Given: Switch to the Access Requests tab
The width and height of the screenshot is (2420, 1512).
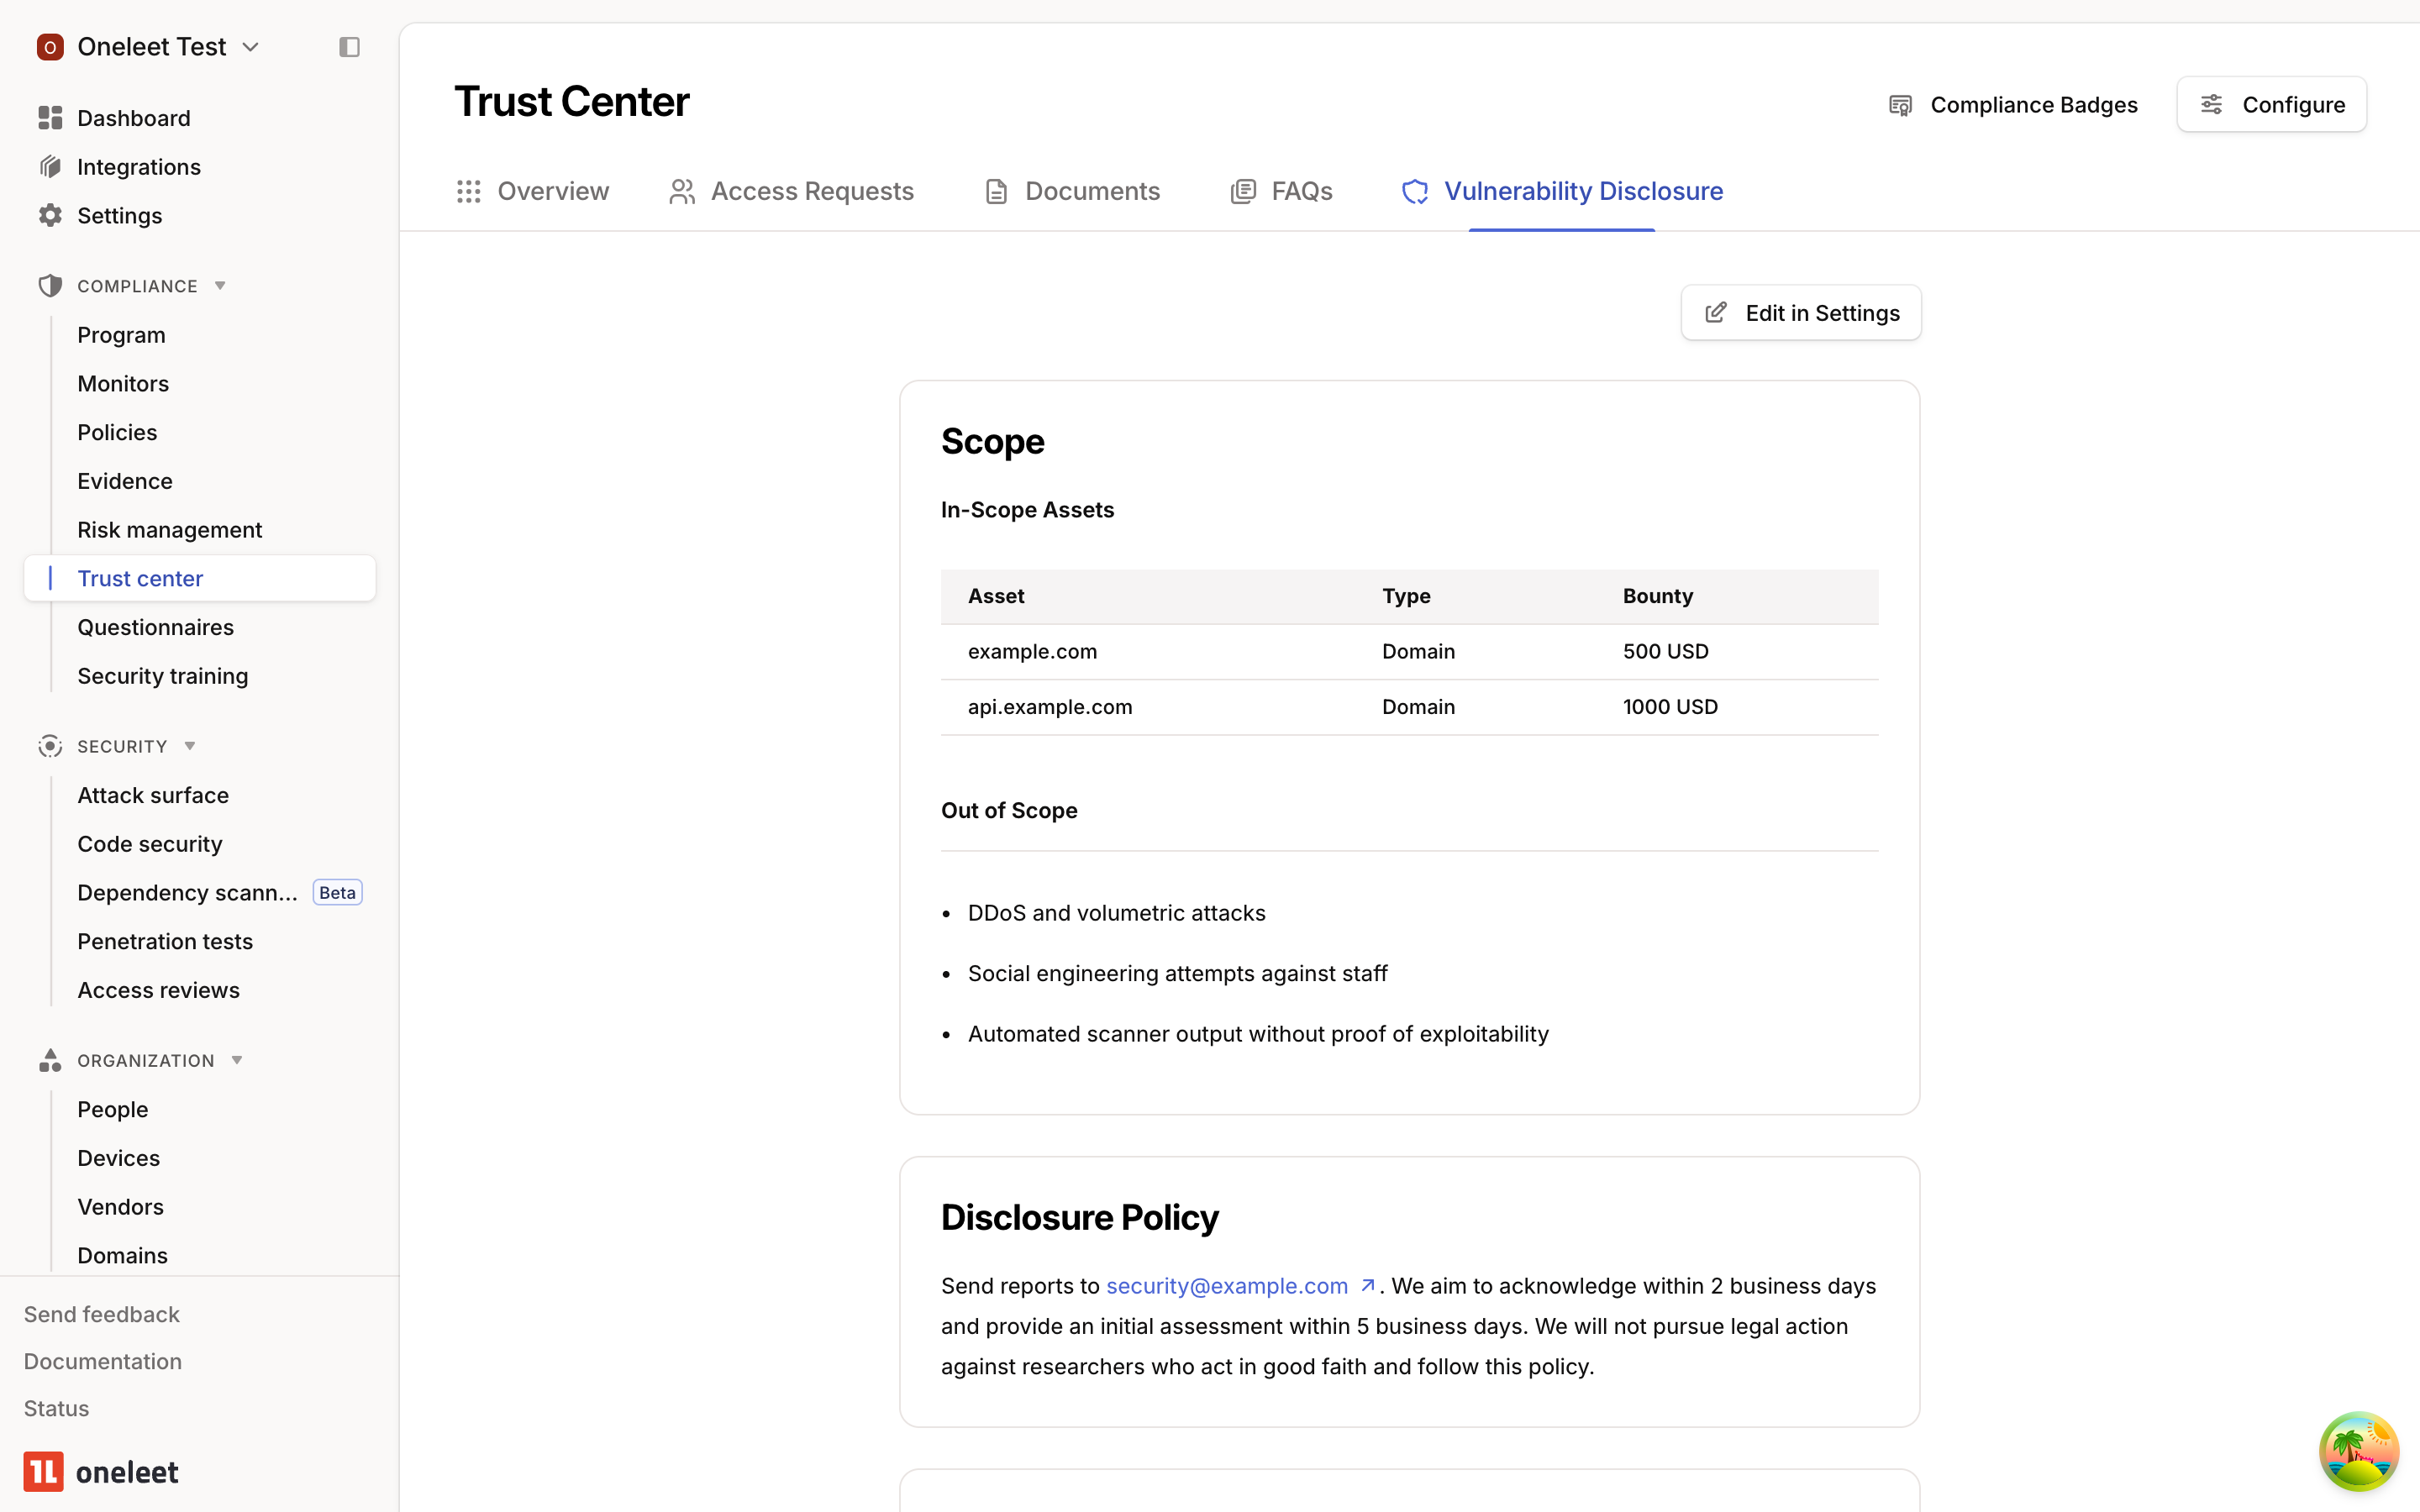Looking at the screenshot, I should click(x=791, y=191).
